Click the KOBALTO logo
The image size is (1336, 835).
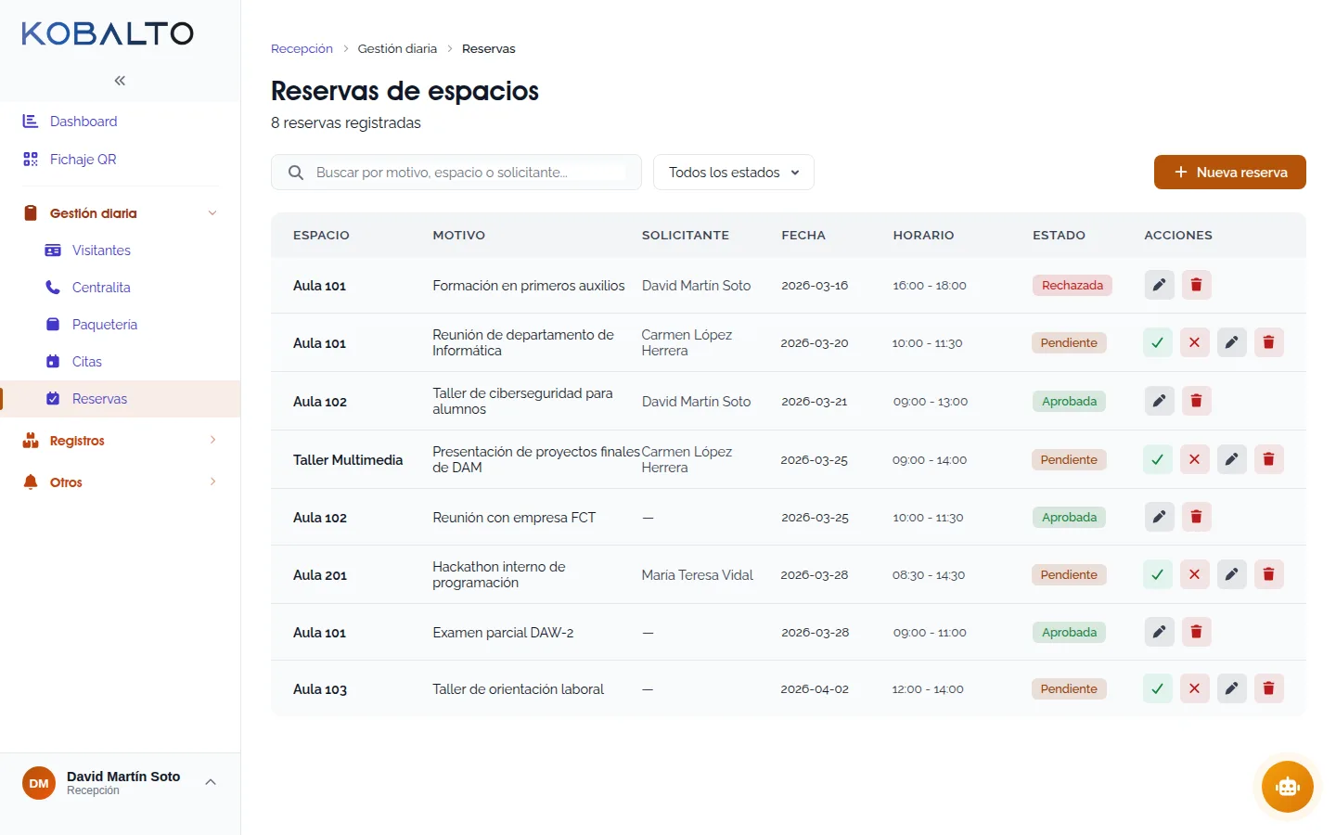coord(108,33)
